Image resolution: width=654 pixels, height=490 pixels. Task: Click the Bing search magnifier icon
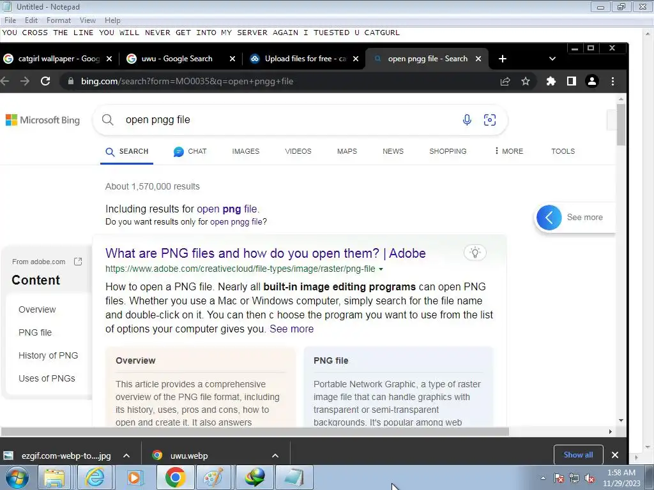click(x=107, y=120)
